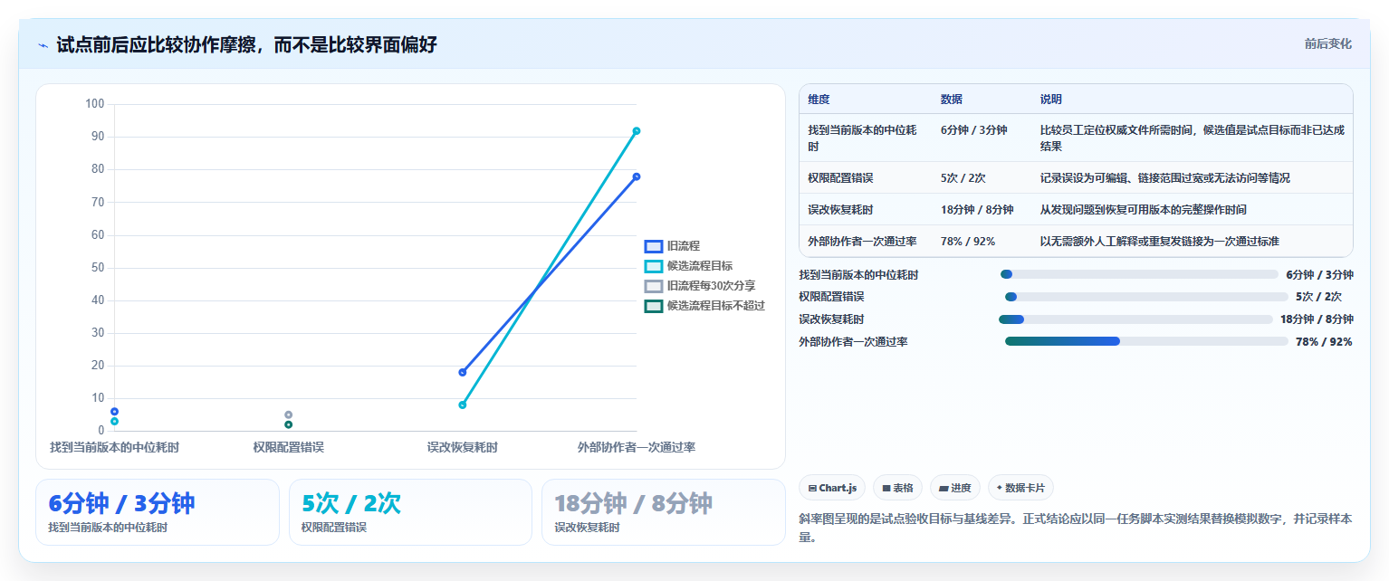Viewport: 1389px width, 581px height.
Task: Toggle the 候选流程目标 legend entry
Action: pos(688,266)
